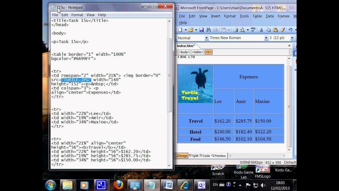This screenshot has width=339, height=191.
Task: Open Microsoft Word from the taskbar
Action: pyautogui.click(x=168, y=185)
